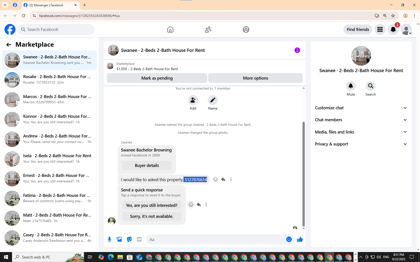Open the Menu grid icon

click(x=380, y=29)
